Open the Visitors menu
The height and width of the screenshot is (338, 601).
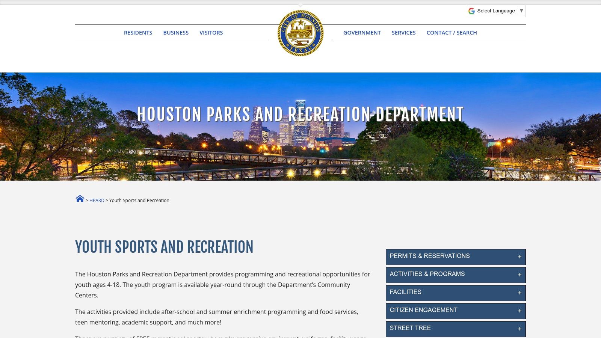tap(211, 33)
